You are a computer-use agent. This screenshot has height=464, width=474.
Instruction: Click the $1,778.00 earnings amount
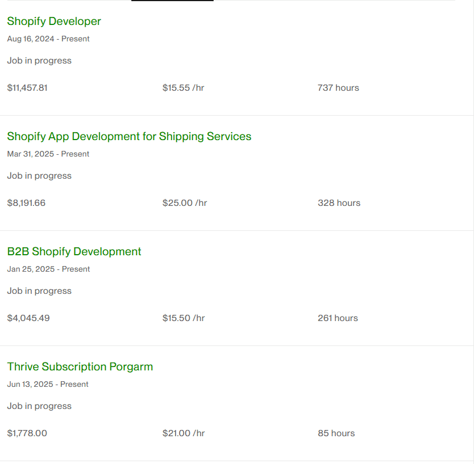(x=27, y=433)
